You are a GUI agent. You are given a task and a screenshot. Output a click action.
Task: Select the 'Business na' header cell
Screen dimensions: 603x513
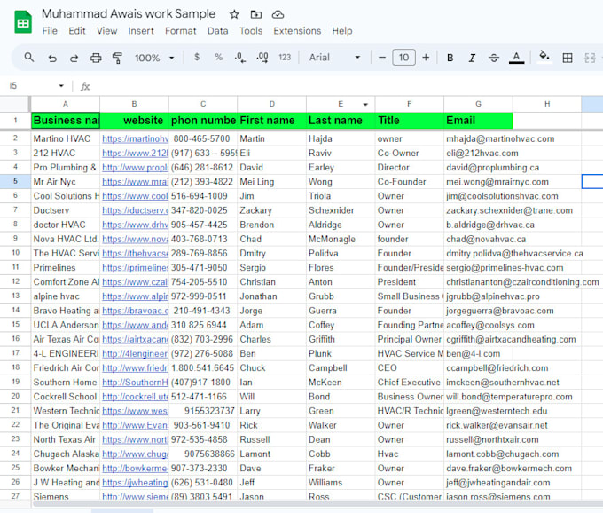point(66,121)
